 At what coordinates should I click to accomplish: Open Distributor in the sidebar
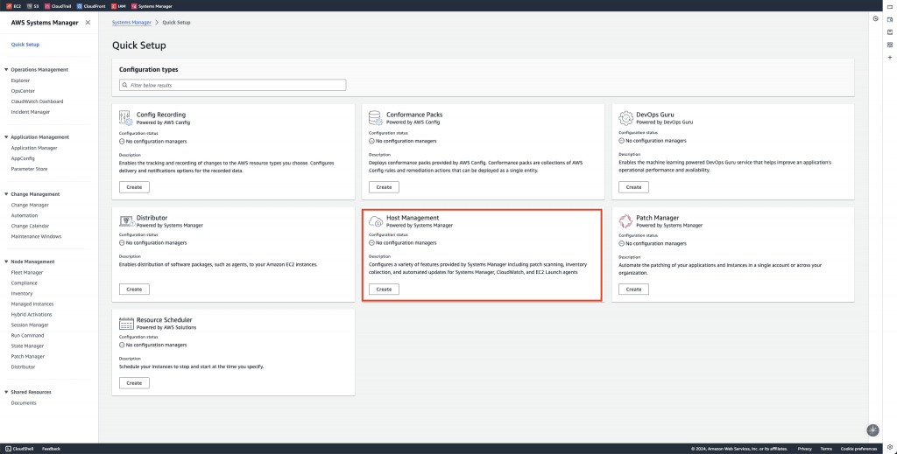[x=23, y=367]
